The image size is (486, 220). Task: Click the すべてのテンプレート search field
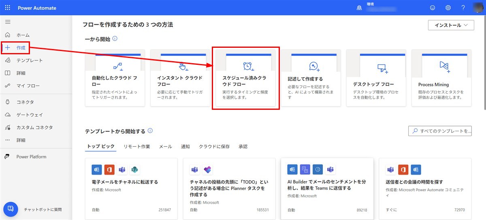pyautogui.click(x=440, y=131)
